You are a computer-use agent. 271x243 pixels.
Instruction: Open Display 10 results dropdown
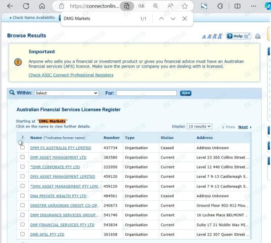pos(199,127)
